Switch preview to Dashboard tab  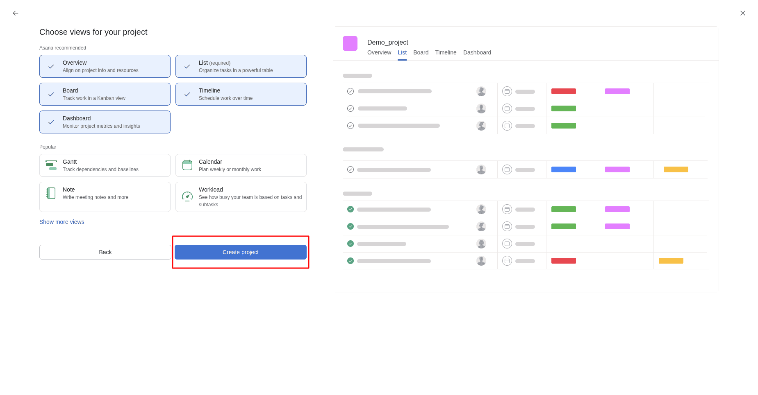[477, 52]
